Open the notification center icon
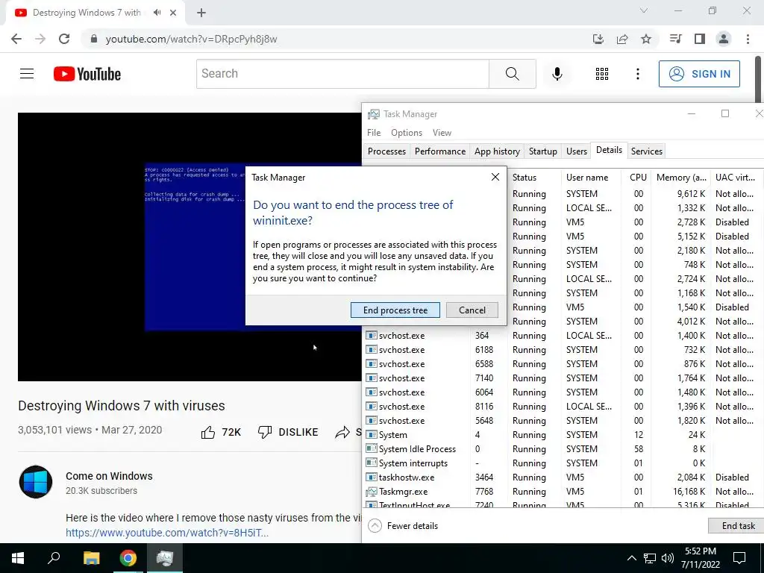The height and width of the screenshot is (573, 764). (739, 558)
